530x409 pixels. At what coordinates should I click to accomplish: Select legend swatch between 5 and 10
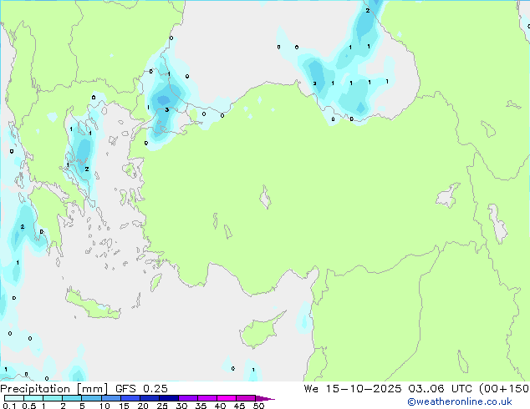pyautogui.click(x=91, y=398)
